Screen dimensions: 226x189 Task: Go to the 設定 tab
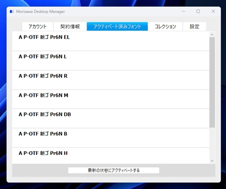194,26
